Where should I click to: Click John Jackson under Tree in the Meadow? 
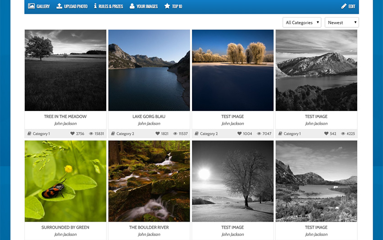click(65, 124)
